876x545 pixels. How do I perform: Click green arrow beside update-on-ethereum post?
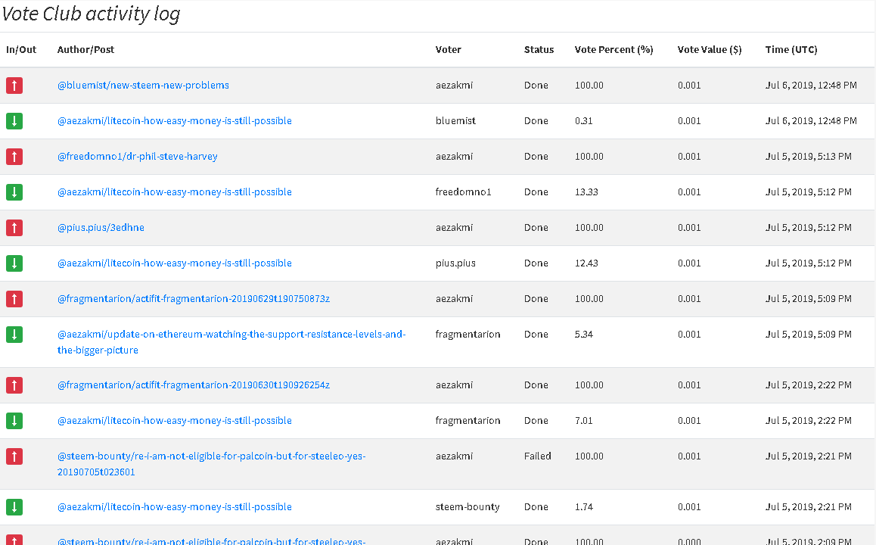point(14,335)
